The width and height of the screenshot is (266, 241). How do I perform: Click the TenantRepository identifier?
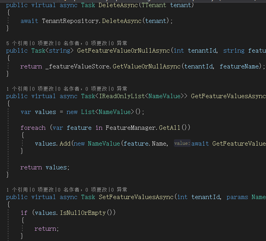(x=70, y=21)
